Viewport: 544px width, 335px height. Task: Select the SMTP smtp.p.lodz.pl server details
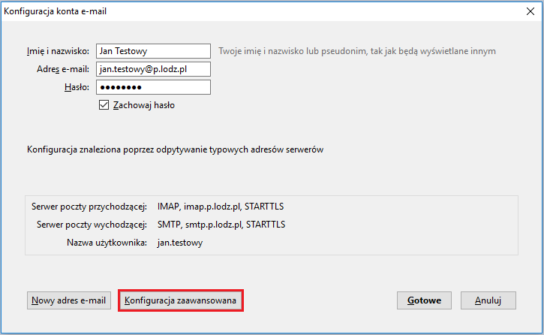[221, 224]
